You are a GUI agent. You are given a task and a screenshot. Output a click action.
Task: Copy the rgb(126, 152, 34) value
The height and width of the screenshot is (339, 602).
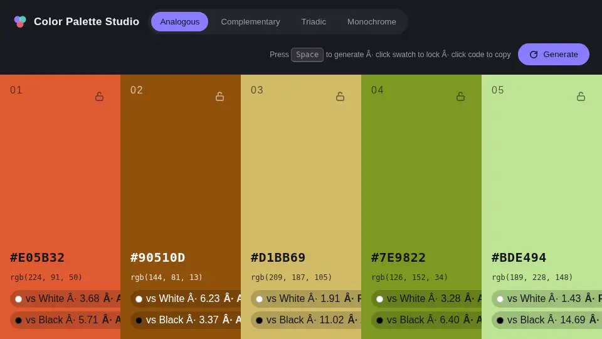click(409, 277)
